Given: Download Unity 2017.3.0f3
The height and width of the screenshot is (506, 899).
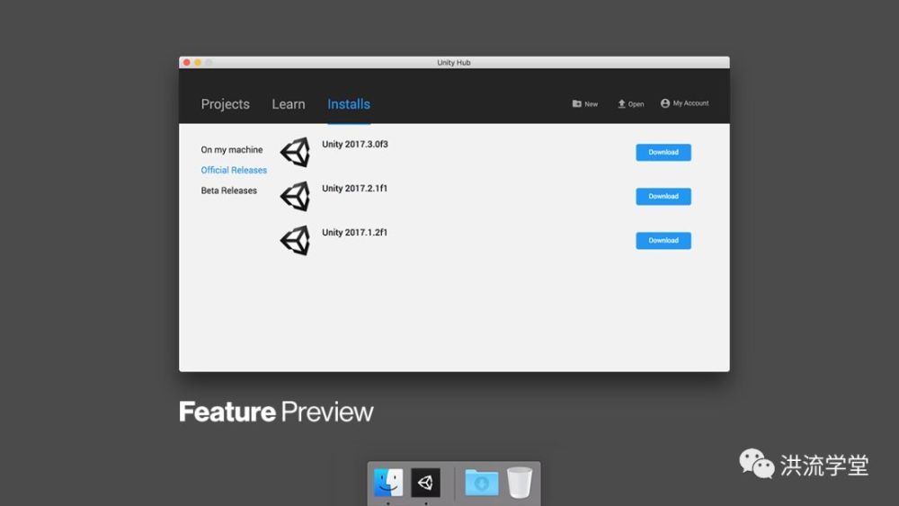Looking at the screenshot, I should 663,153.
